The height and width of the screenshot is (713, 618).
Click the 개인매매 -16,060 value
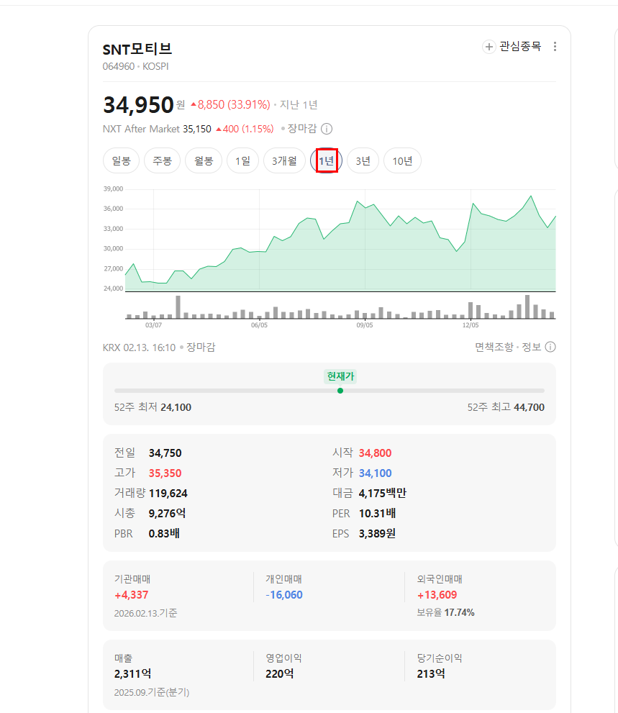[284, 595]
